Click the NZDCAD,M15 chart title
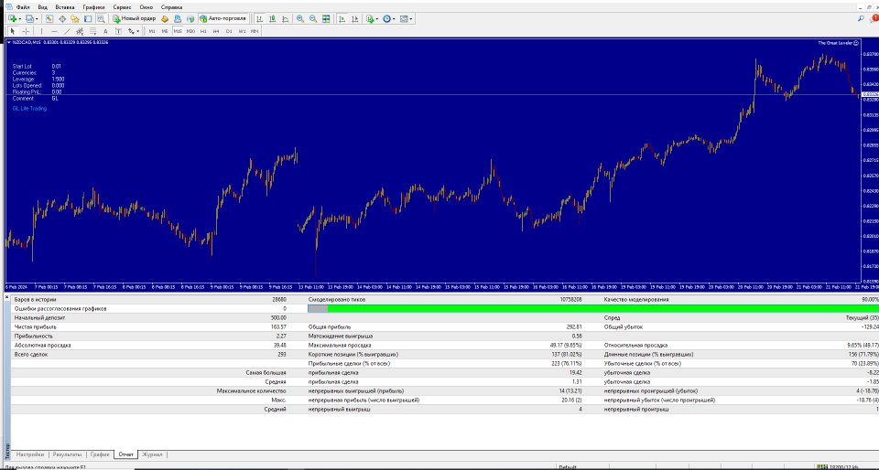Screen dimensions: 879x470 click(x=27, y=43)
